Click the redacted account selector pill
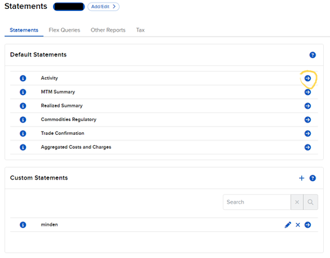 [x=69, y=7]
